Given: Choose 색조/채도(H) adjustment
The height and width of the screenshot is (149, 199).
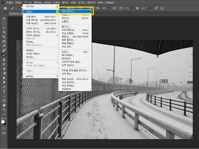Looking at the screenshot, I should point(75,30).
